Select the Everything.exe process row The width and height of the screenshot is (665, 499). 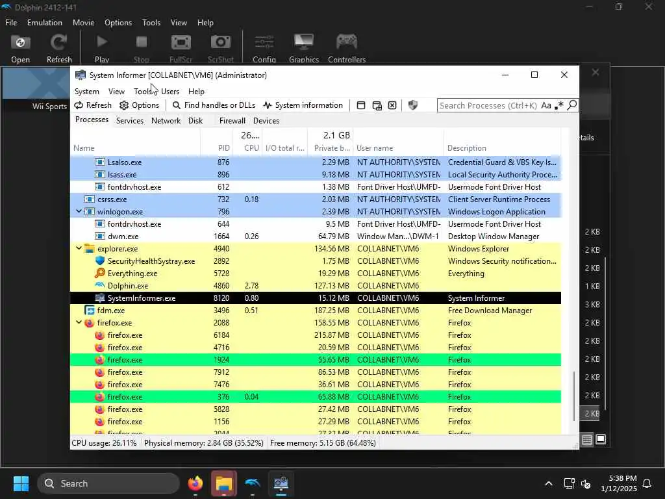coord(316,274)
